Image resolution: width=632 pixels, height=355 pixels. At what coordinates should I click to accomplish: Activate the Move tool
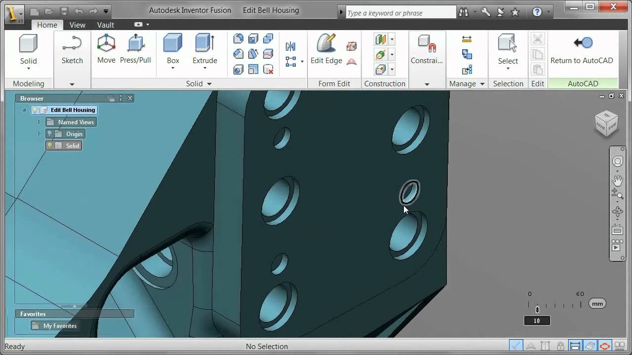106,49
